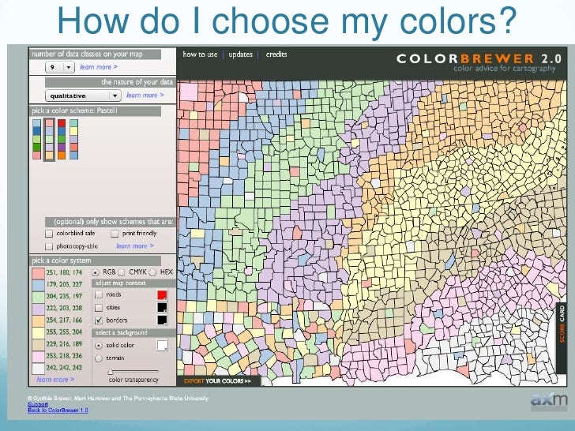Image resolution: width=575 pixels, height=431 pixels.
Task: Click learn more next to nature of data
Action: (145, 96)
